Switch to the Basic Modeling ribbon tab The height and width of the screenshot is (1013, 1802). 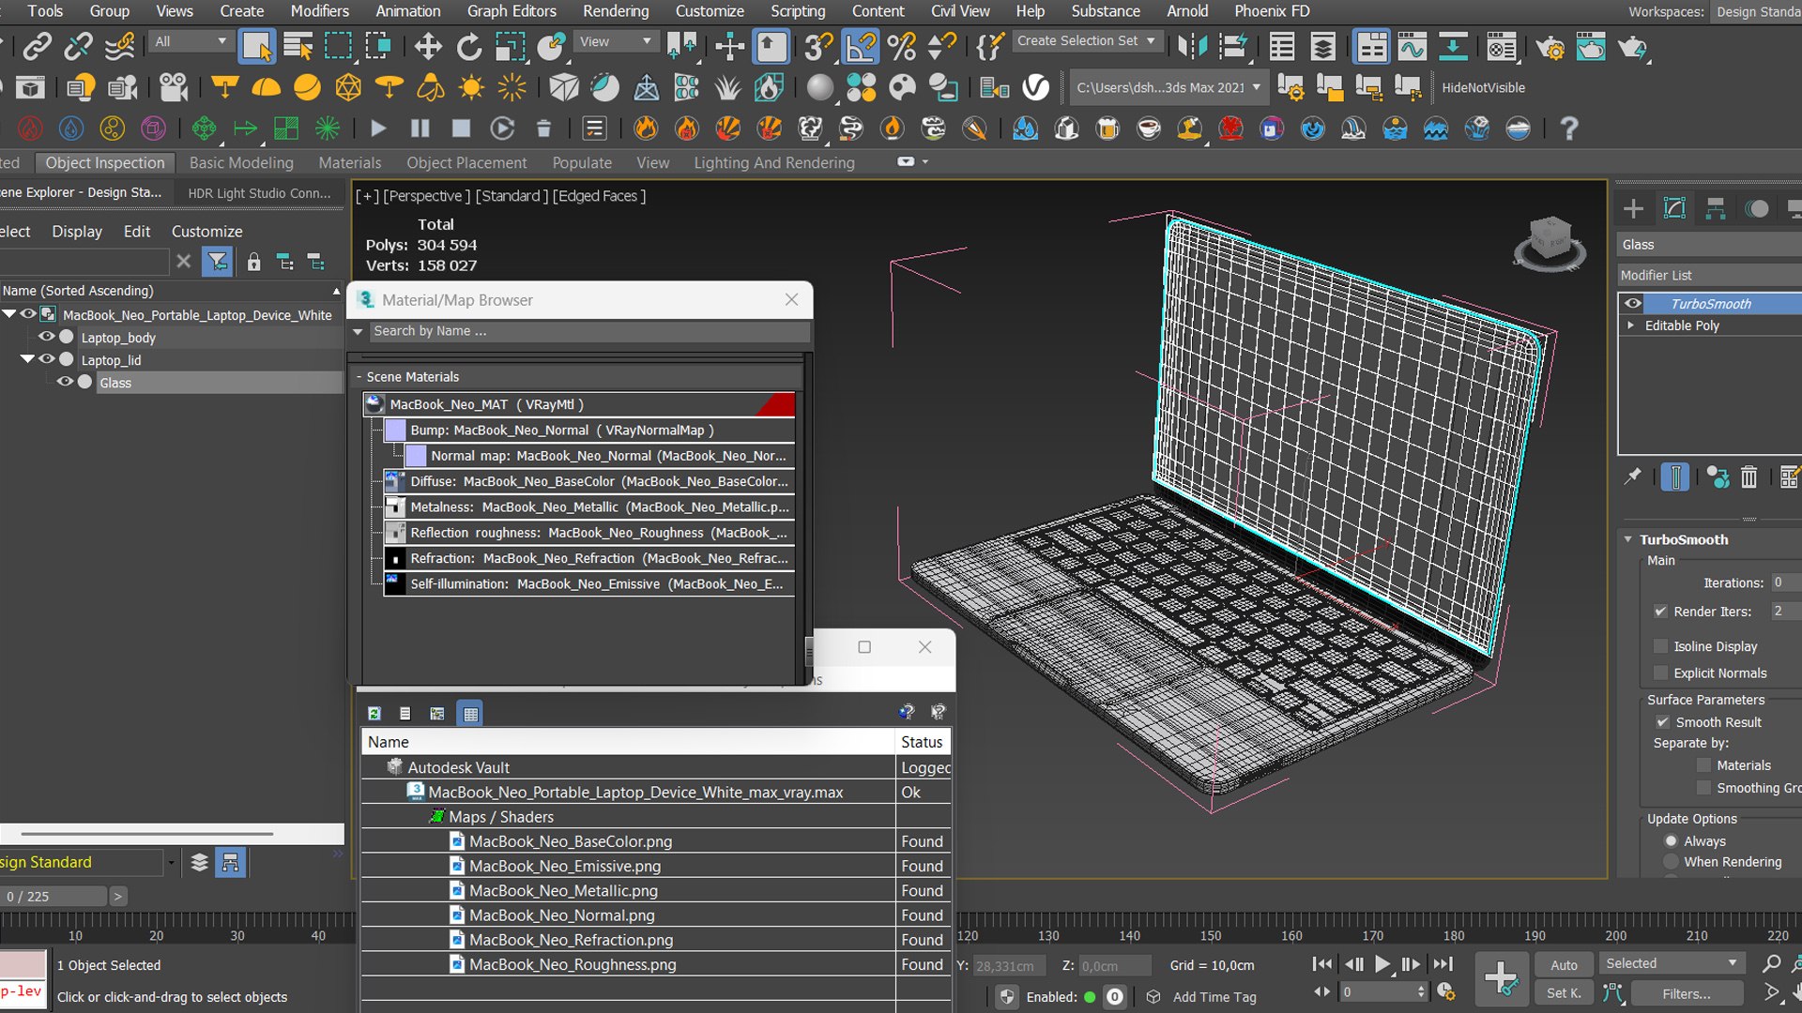click(241, 162)
